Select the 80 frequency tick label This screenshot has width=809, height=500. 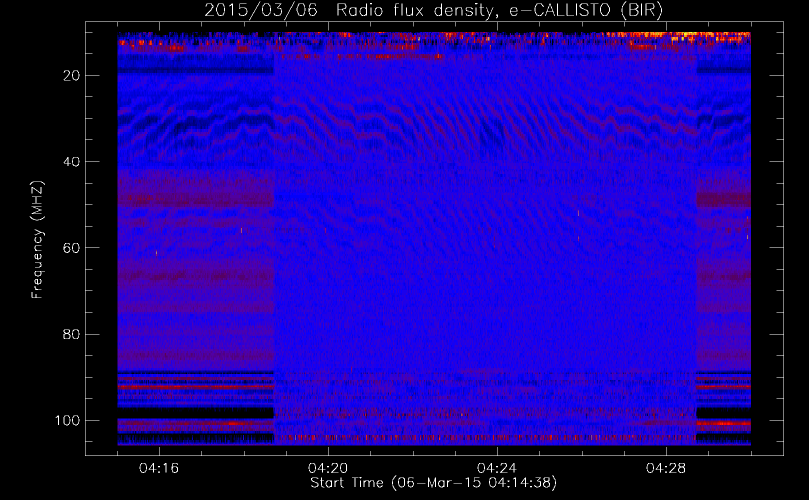71,334
